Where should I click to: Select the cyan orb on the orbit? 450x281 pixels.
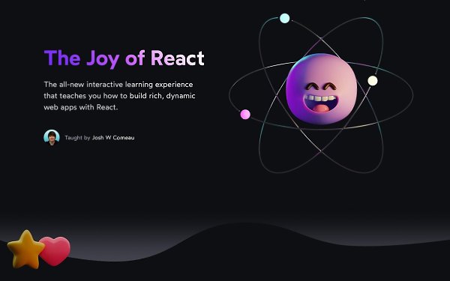pyautogui.click(x=285, y=18)
